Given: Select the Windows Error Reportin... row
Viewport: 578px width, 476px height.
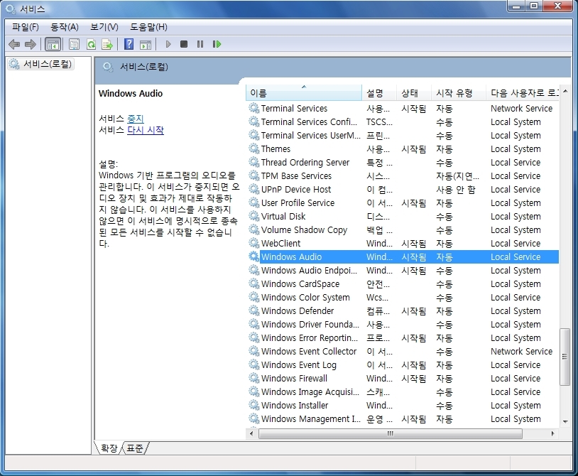Looking at the screenshot, I should [x=403, y=337].
